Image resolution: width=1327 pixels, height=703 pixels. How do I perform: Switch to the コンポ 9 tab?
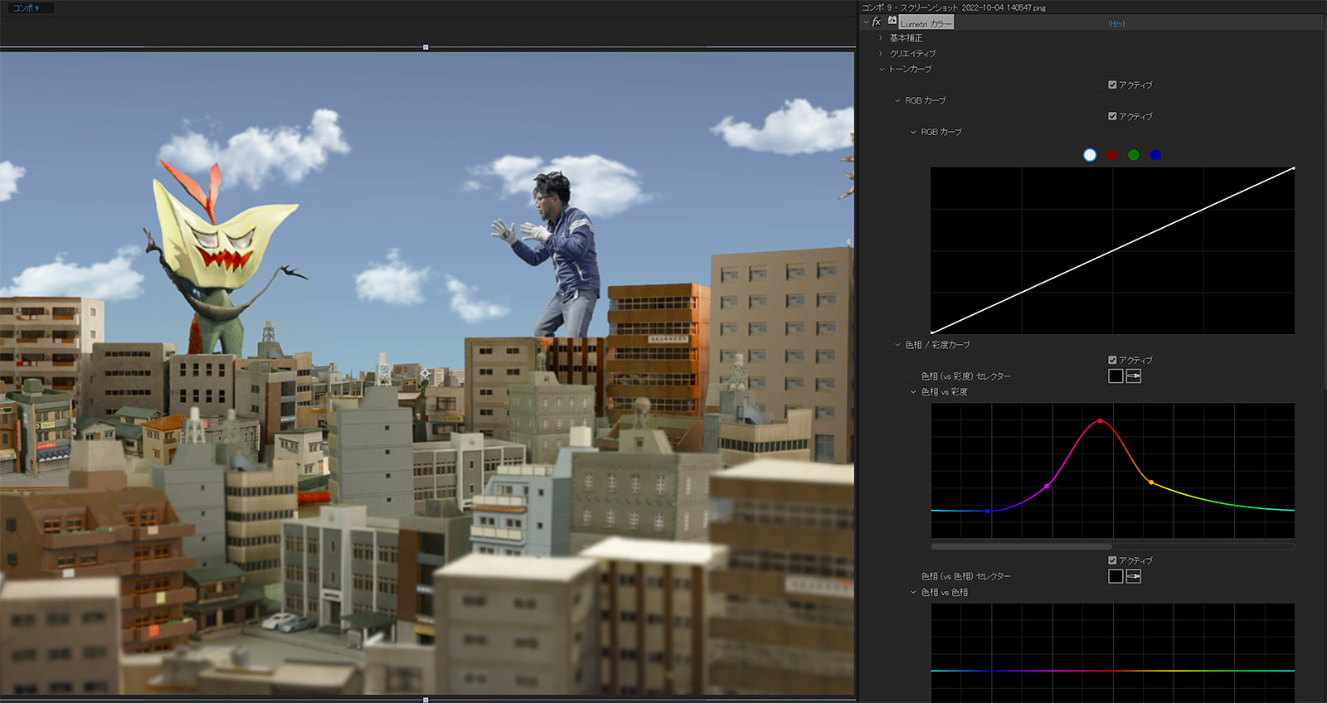click(26, 7)
